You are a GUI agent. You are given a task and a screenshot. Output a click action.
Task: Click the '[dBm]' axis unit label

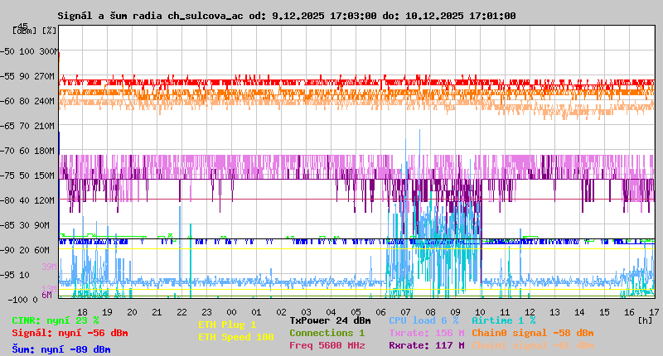(x=25, y=31)
